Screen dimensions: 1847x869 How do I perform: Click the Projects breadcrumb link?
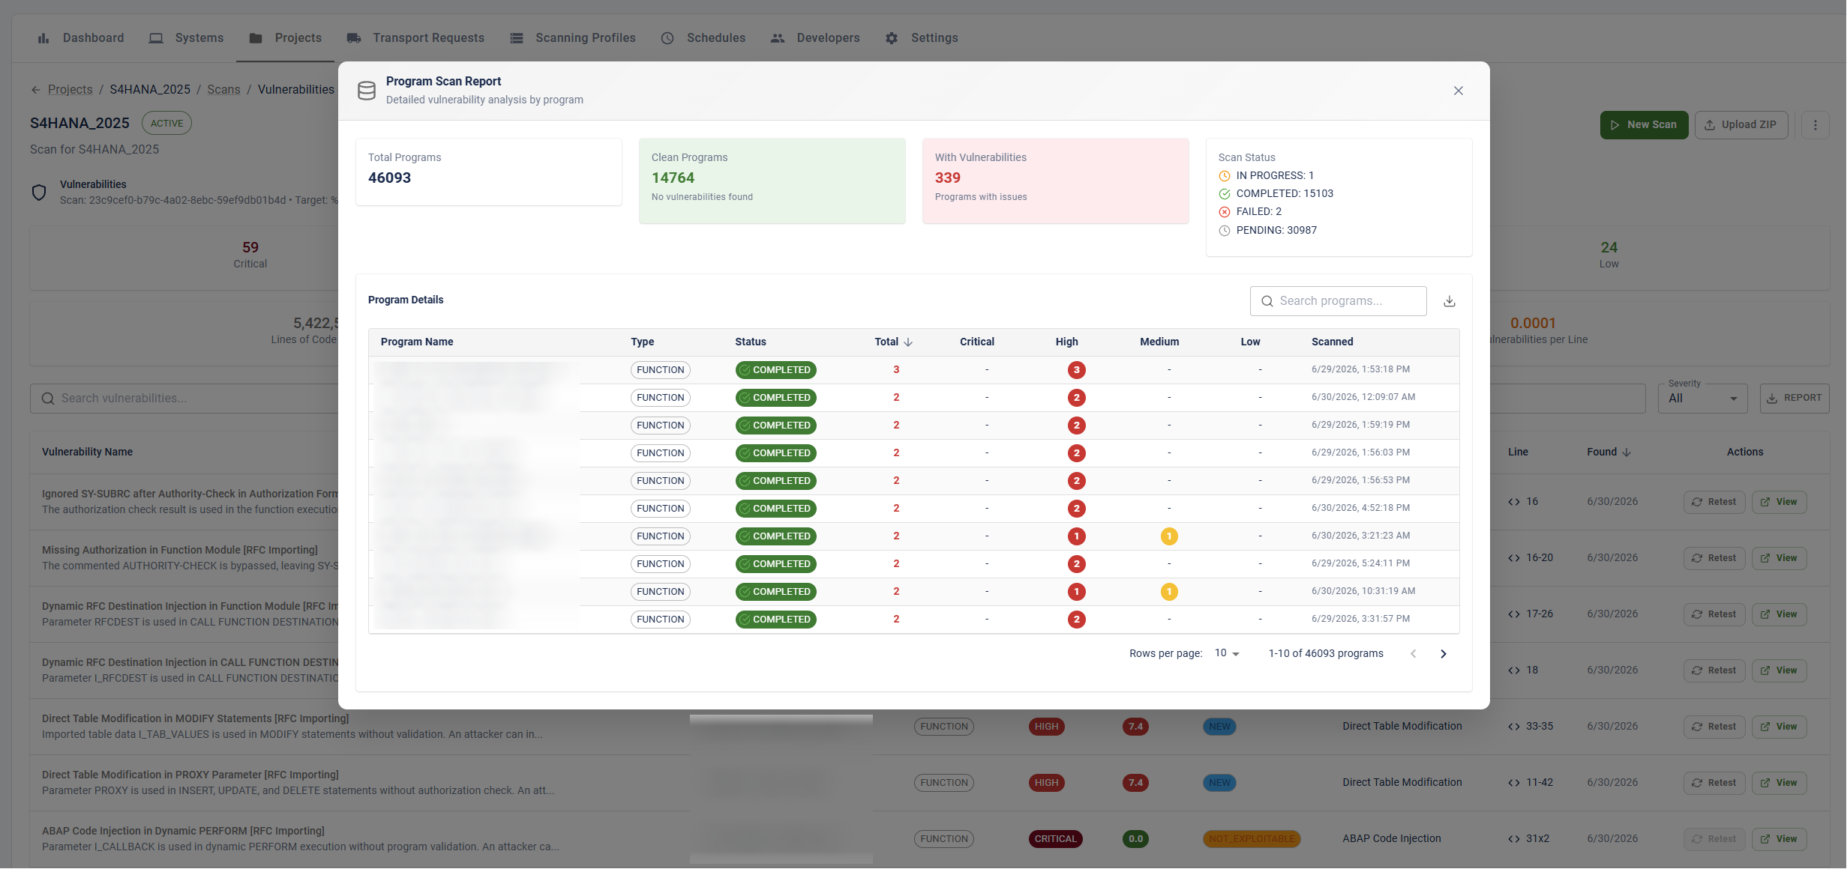pyautogui.click(x=70, y=90)
